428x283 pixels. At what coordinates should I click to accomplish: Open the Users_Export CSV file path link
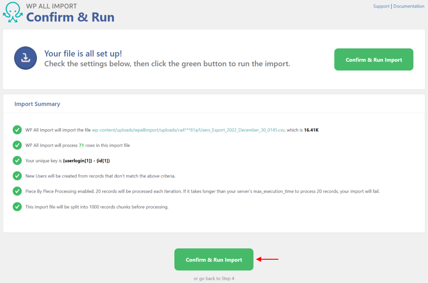click(188, 130)
